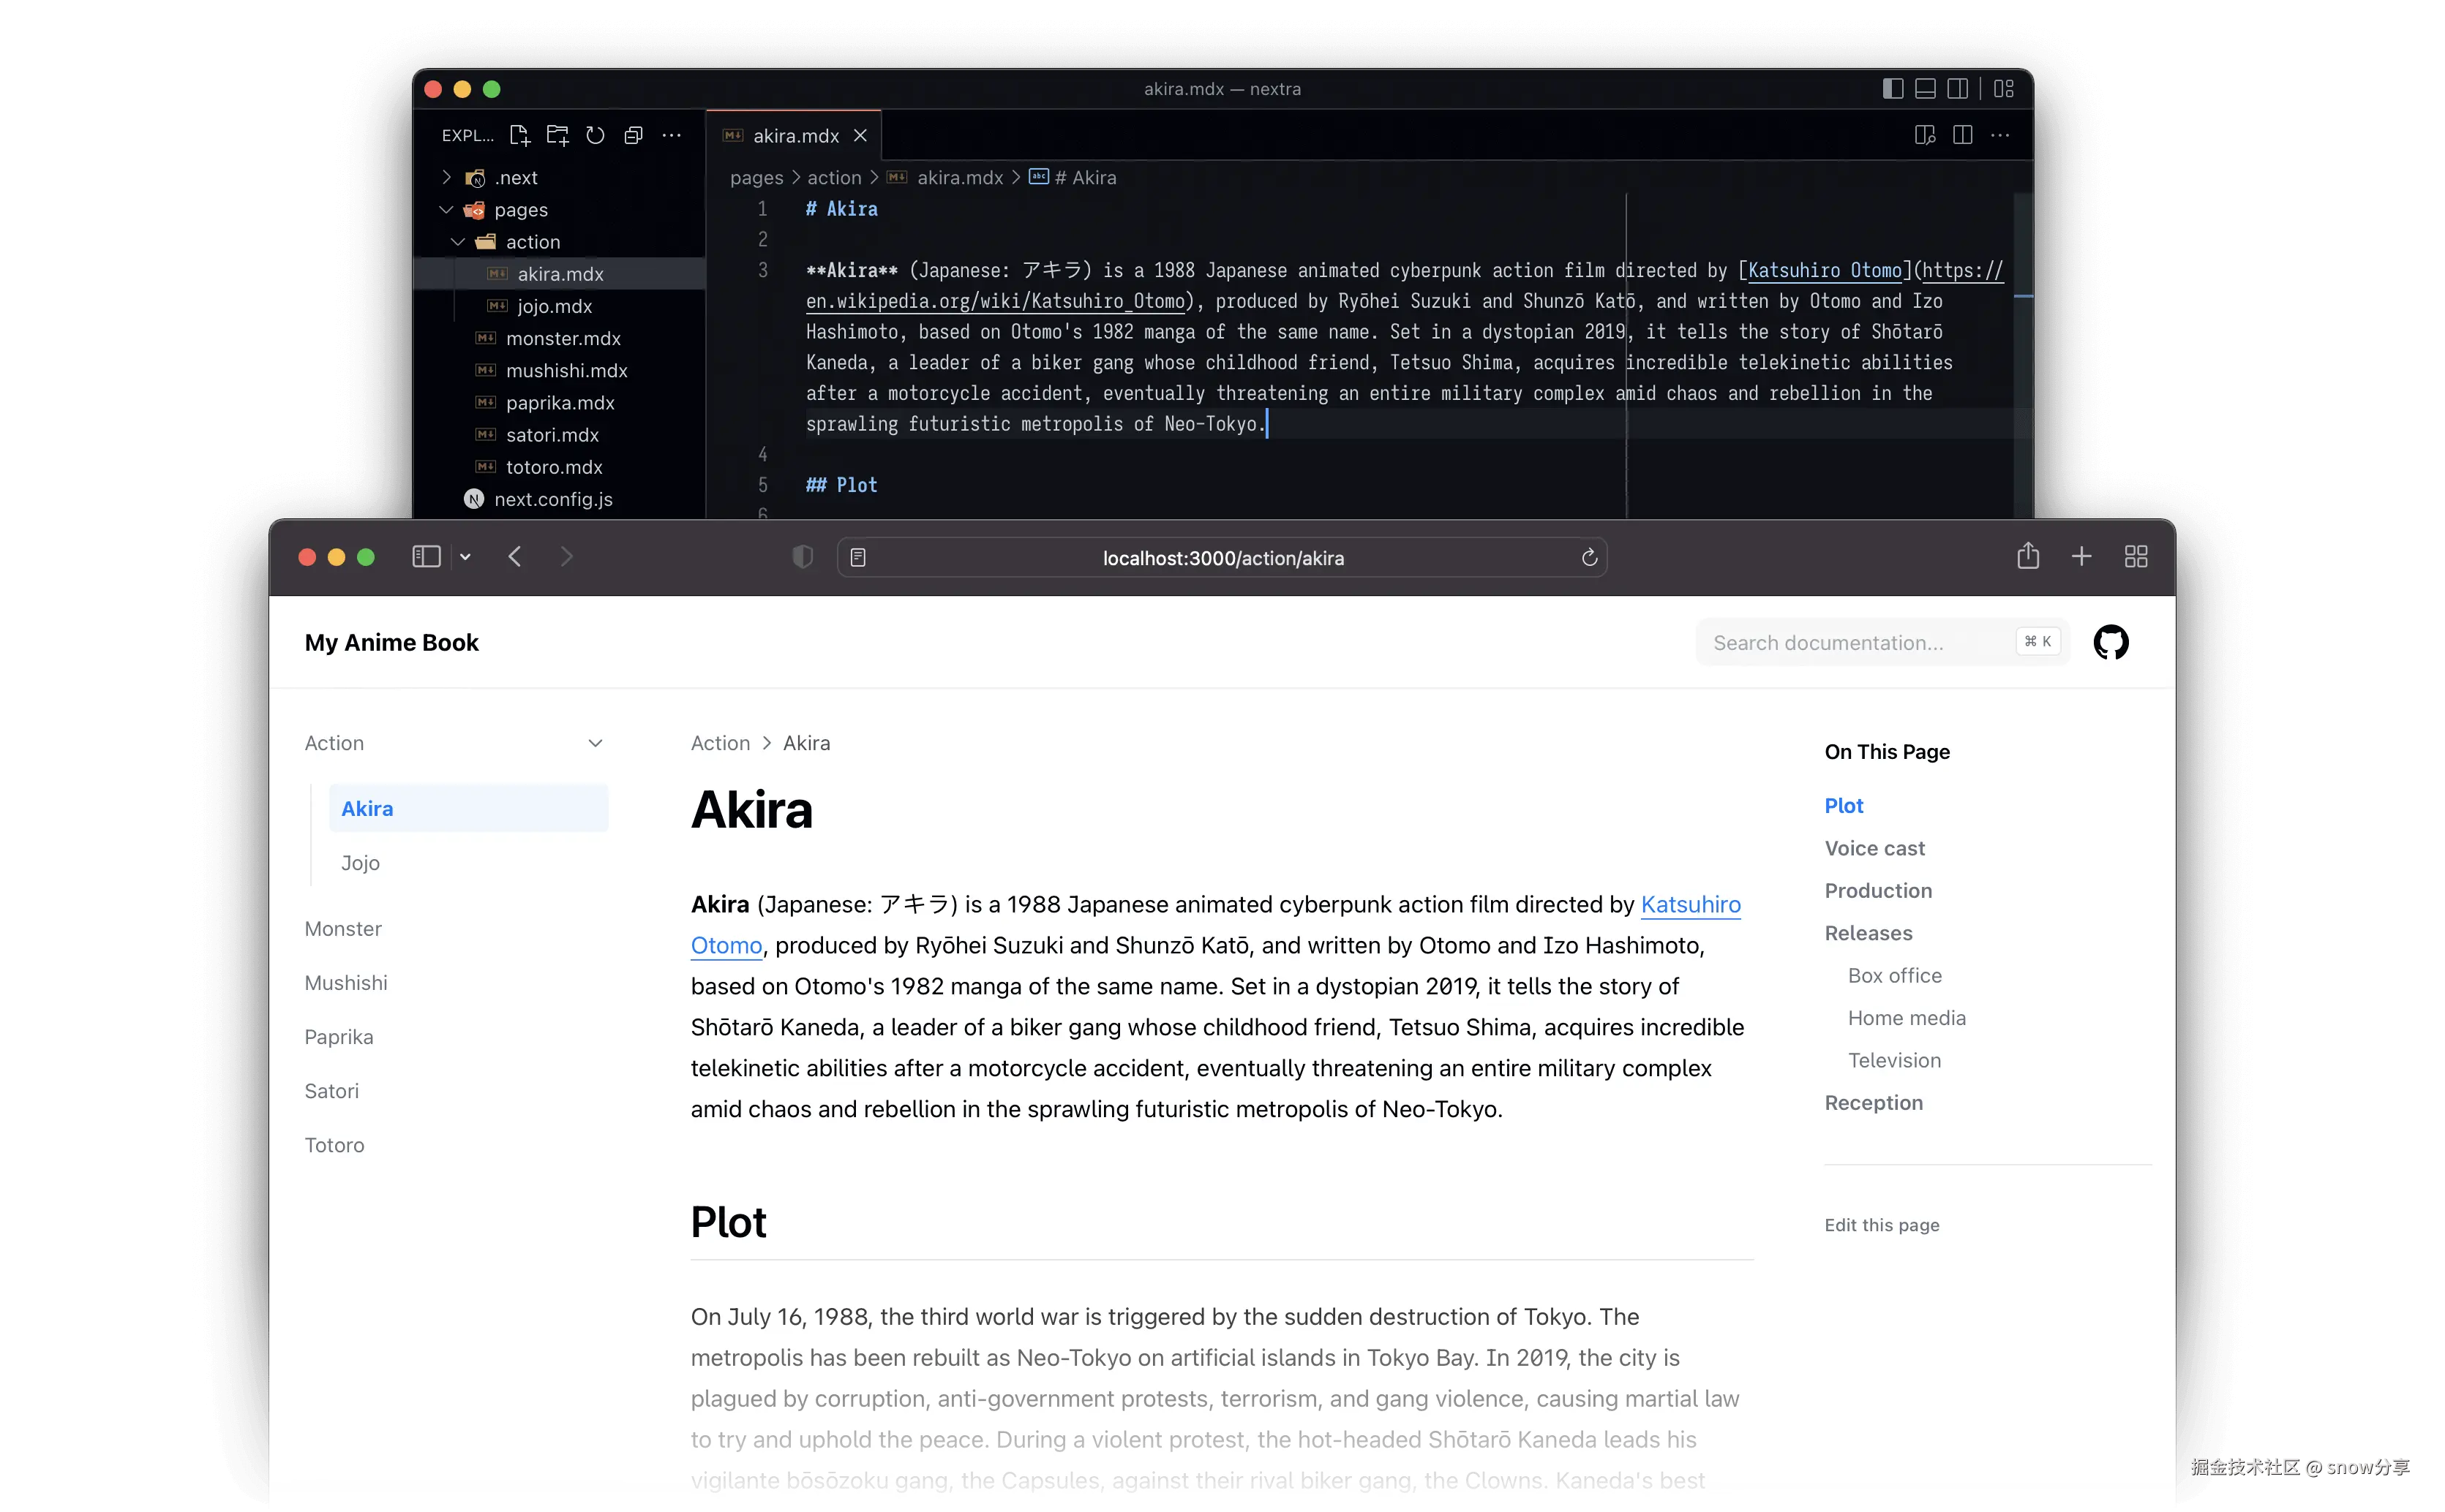Screen dimensions: 2445x1512
Task: Collapse all folders in Explorer
Action: click(x=634, y=135)
